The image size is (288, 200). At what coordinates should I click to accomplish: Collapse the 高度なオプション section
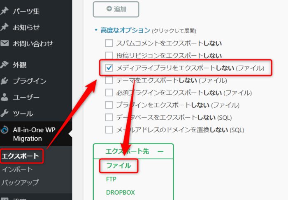(123, 30)
